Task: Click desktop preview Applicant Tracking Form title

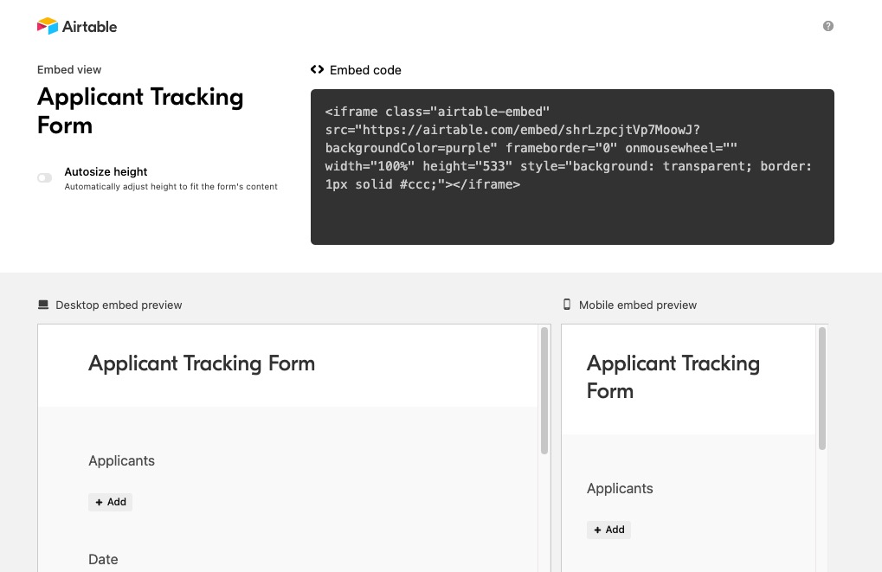Action: (202, 363)
